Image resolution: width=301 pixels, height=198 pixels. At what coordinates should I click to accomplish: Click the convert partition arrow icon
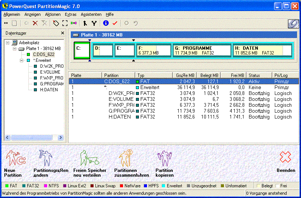(x=74, y=23)
